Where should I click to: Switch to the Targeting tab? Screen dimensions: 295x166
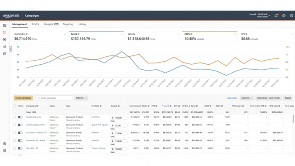coord(68,24)
